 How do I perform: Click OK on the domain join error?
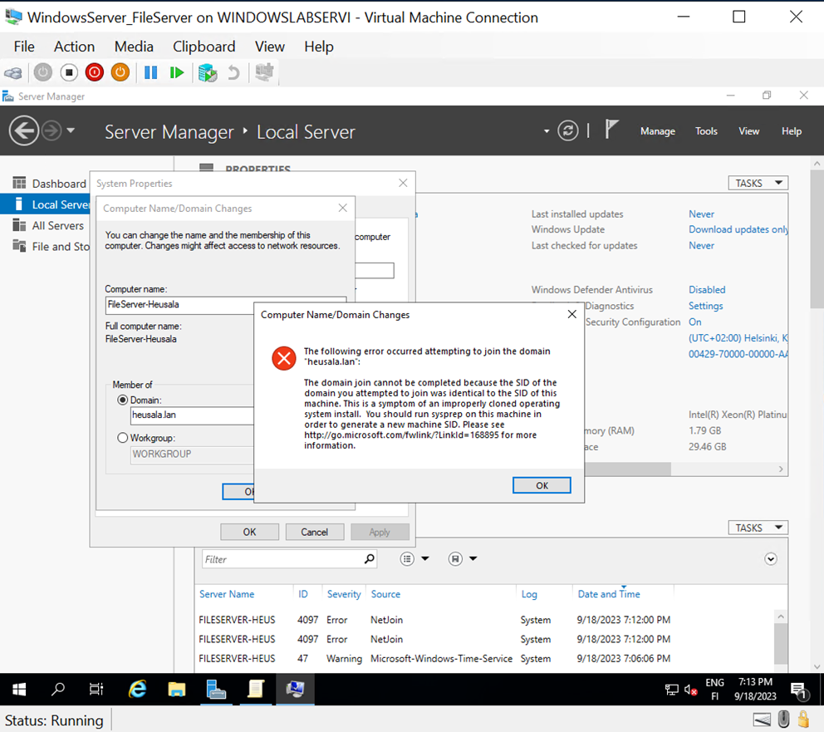click(x=542, y=484)
